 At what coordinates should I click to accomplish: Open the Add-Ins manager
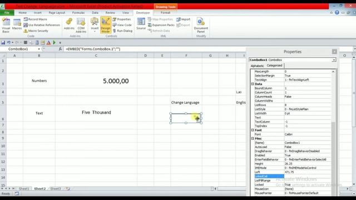[69, 24]
